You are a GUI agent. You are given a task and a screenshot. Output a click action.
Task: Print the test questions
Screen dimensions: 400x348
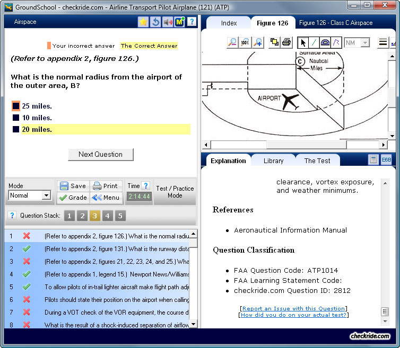(106, 186)
